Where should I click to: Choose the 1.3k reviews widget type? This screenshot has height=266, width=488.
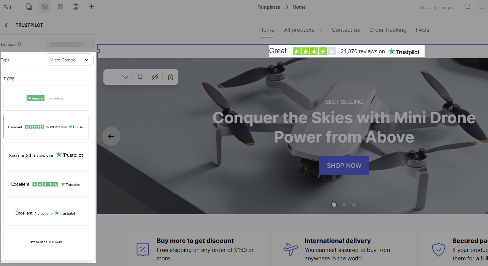click(46, 98)
